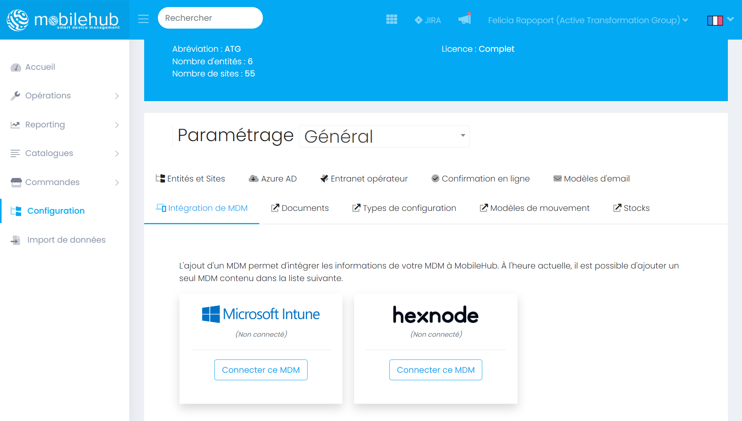742x421 pixels.
Task: Click the Commandes store icon
Action: (x=16, y=182)
